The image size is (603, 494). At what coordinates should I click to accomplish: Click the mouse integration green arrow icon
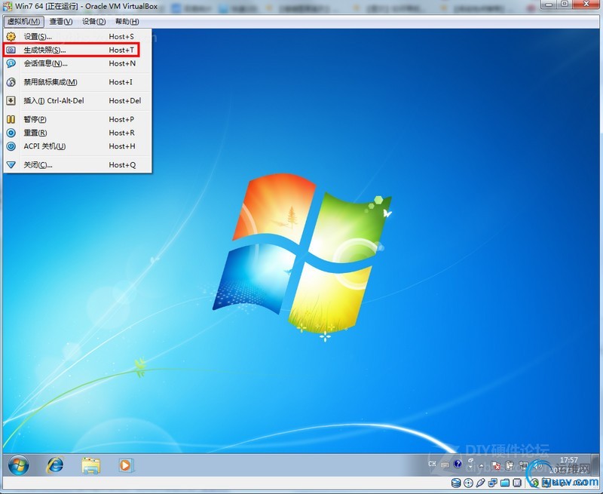pyautogui.click(x=535, y=483)
